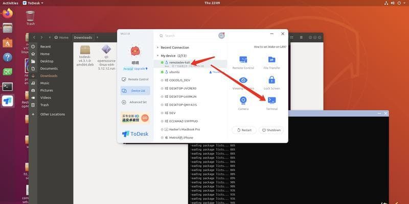Click the Home path button in Files
Screen dimensions: 409x204
(61, 37)
